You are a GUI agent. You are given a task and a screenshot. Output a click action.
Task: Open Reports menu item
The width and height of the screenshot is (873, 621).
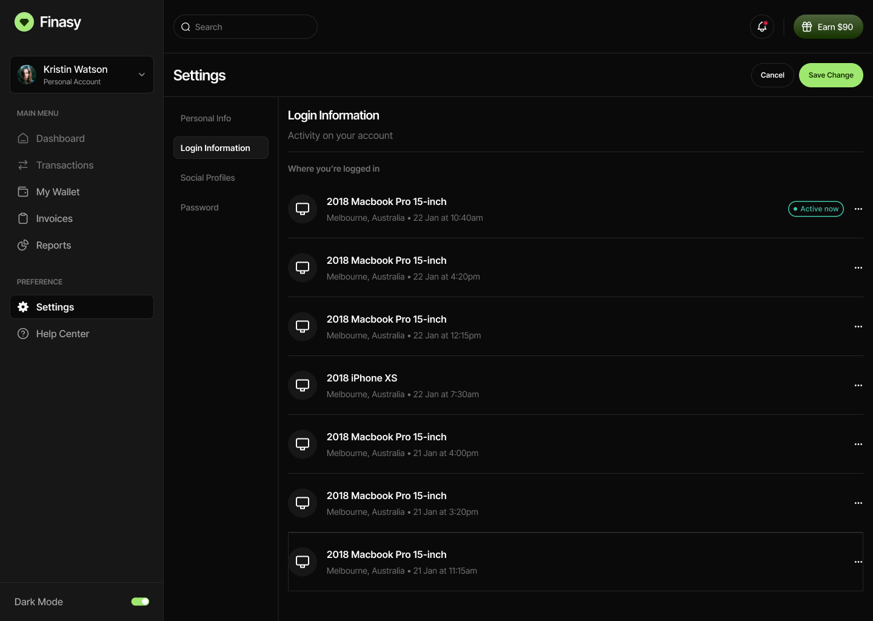tap(82, 245)
